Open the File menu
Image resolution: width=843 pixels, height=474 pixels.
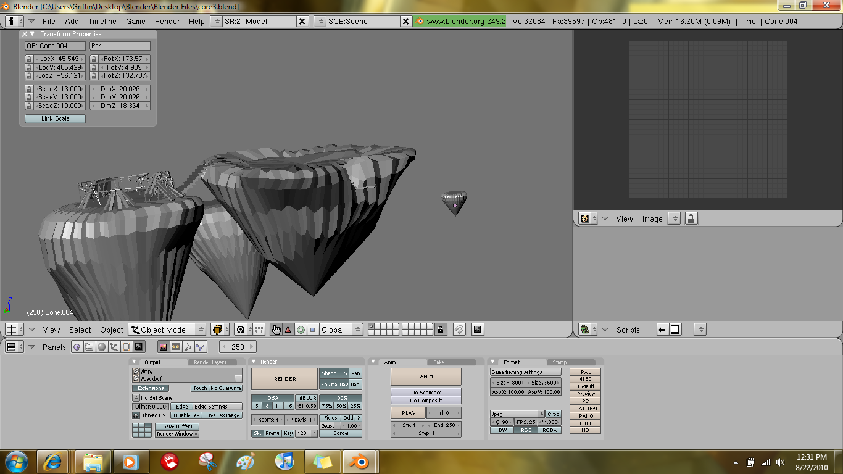[49, 21]
